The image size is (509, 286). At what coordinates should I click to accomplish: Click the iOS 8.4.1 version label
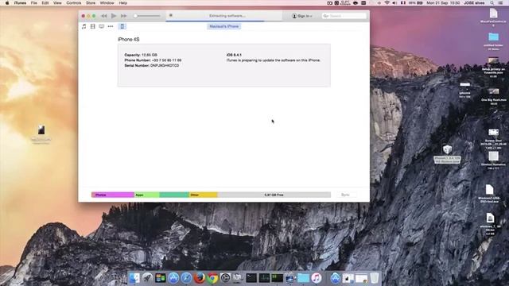234,55
